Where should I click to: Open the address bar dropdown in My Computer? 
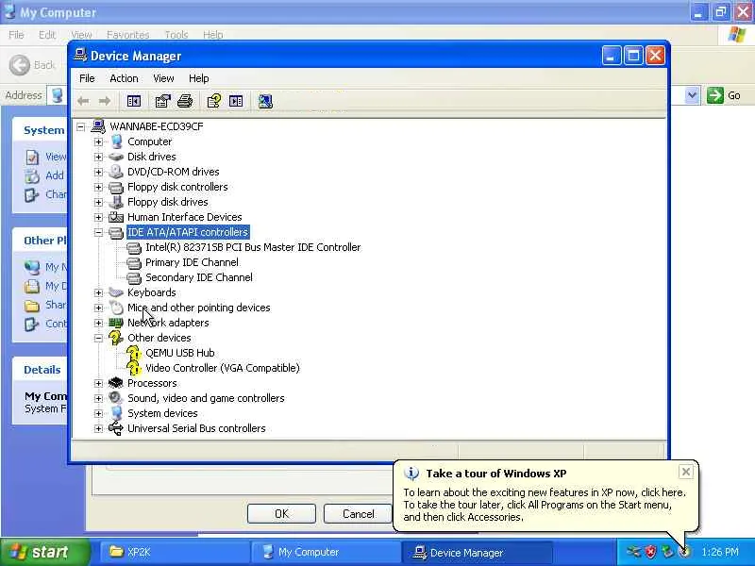(x=692, y=95)
